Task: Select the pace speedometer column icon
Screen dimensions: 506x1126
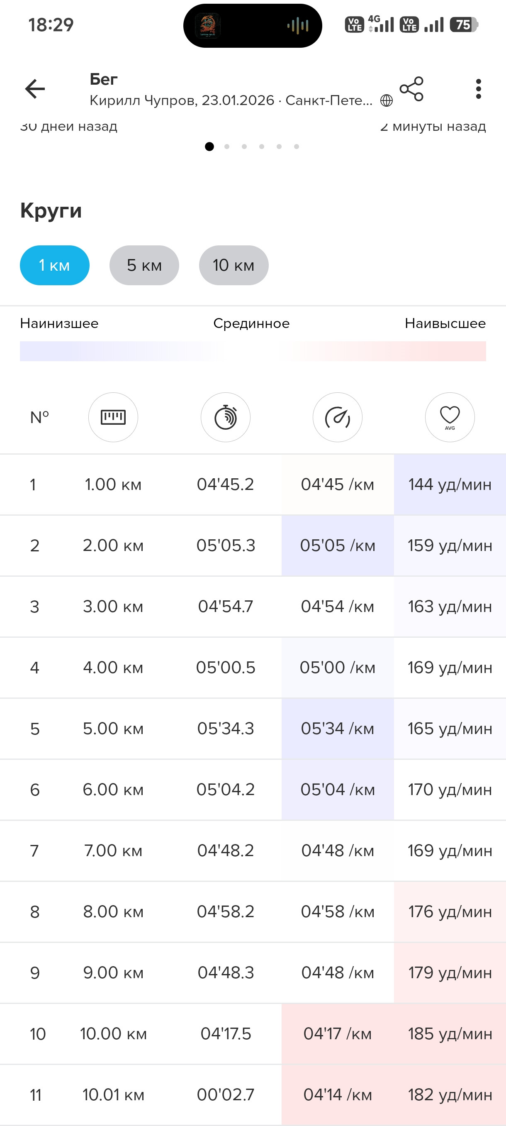Action: point(338,417)
